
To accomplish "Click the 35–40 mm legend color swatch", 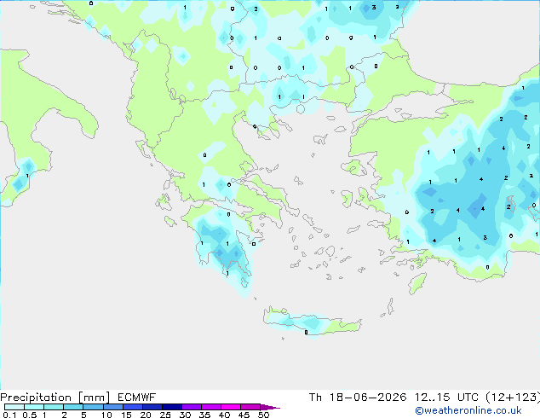I will tap(210, 407).
